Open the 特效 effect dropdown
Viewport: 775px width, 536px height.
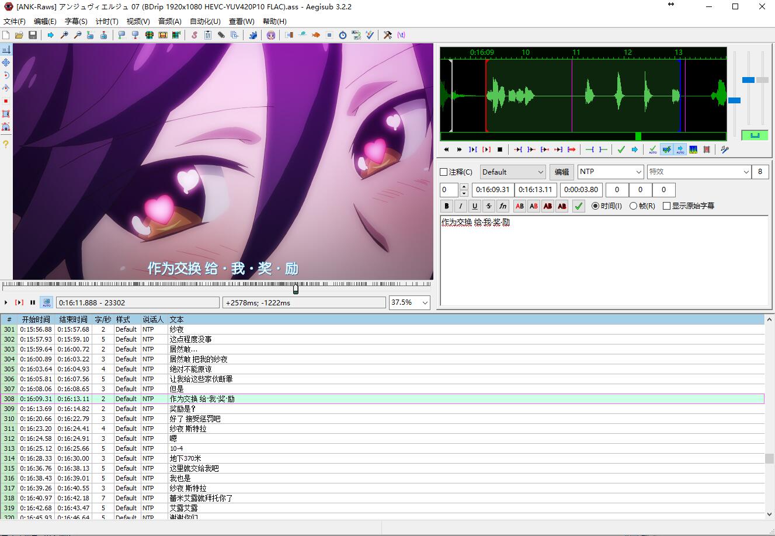click(698, 172)
